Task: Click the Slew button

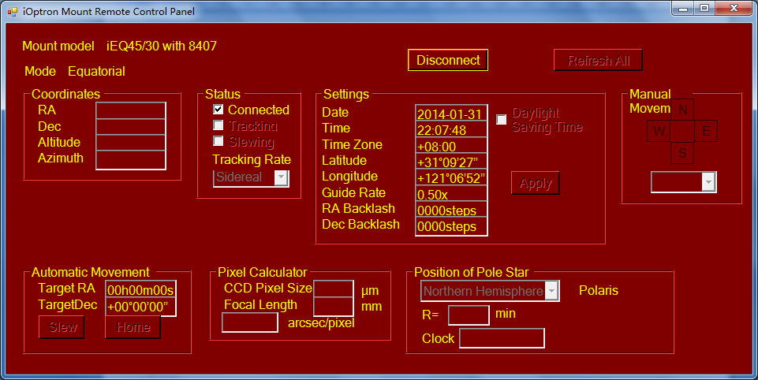Action: click(62, 327)
